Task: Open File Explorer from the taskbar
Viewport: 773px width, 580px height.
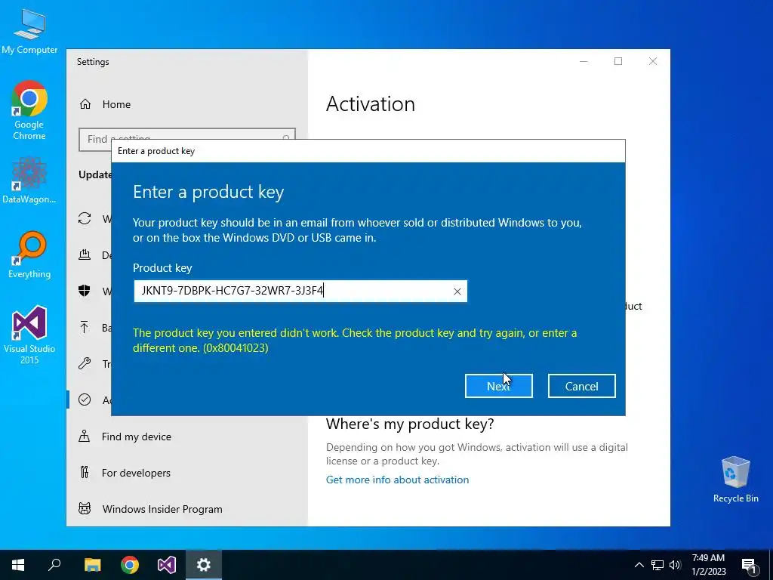Action: (x=92, y=565)
